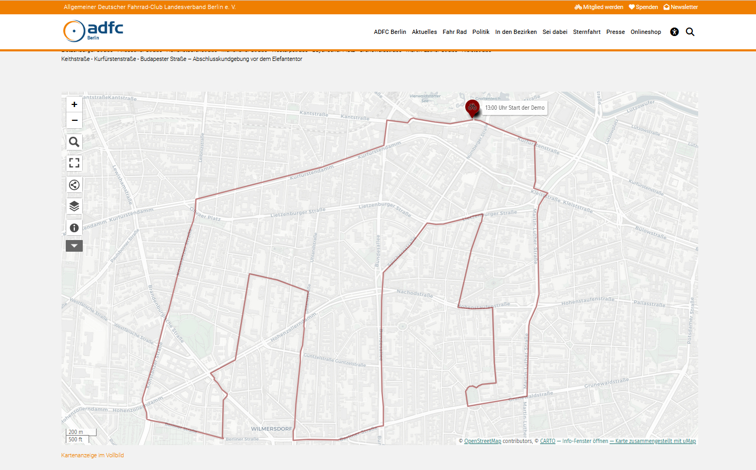Click the red bicycle start marker
Image resolution: width=756 pixels, height=470 pixels.
tap(472, 108)
